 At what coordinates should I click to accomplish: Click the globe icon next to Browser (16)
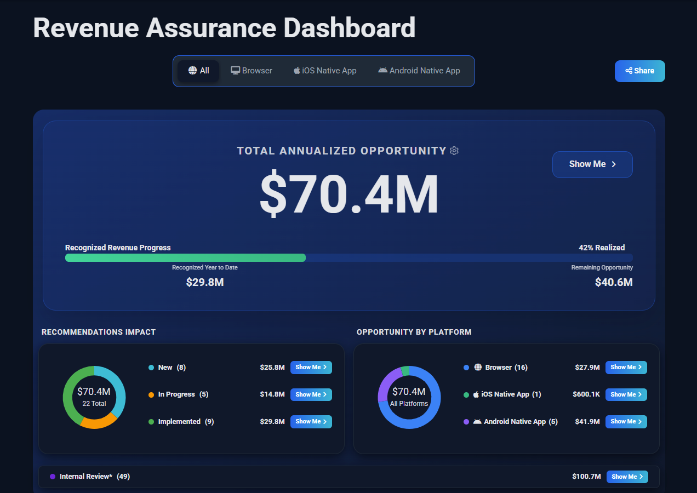pyautogui.click(x=478, y=368)
